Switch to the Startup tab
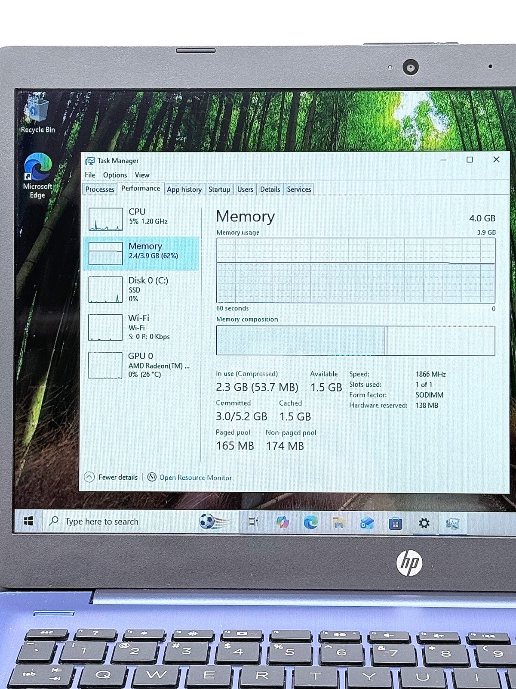This screenshot has height=689, width=516. pos(219,189)
